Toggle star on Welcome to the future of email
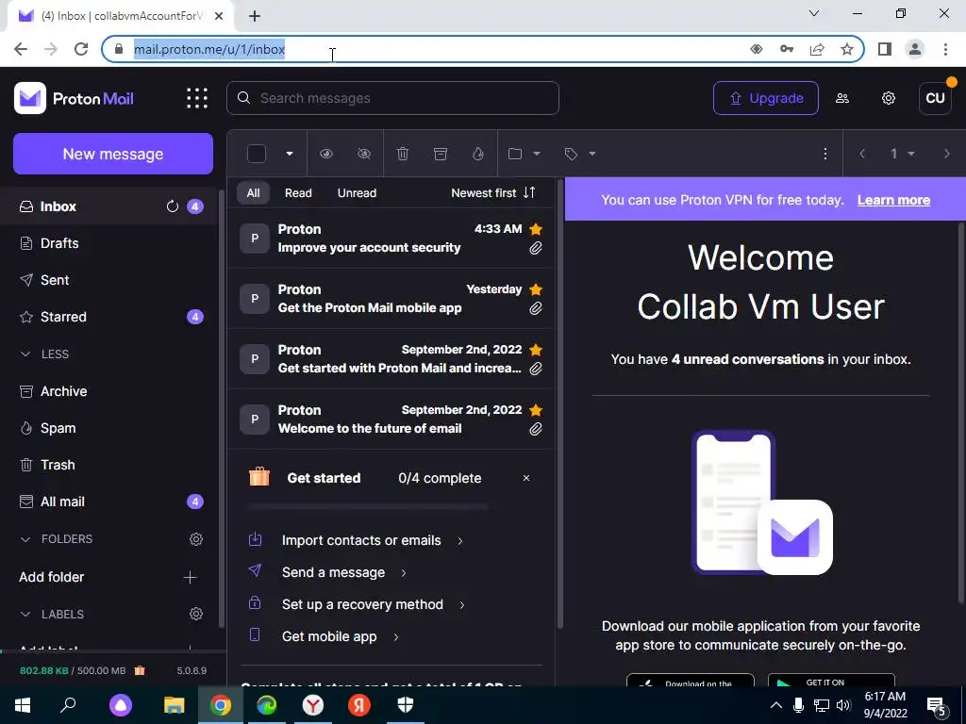 [x=536, y=410]
